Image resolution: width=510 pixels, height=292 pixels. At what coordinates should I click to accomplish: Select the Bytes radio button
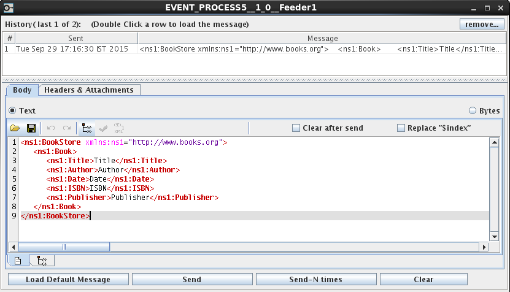(x=472, y=111)
